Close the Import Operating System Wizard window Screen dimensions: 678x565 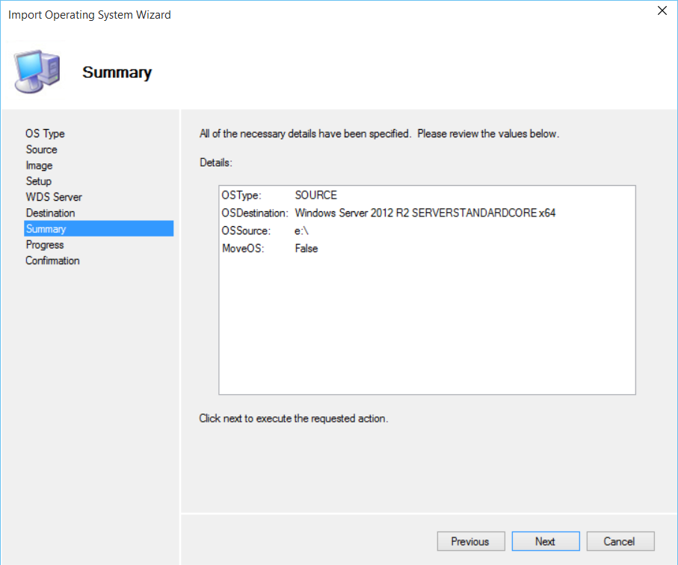662,10
